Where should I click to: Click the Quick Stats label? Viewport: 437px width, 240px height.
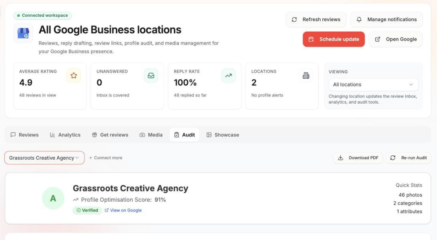409,185
